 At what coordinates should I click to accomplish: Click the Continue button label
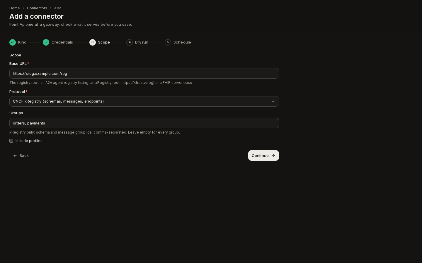pos(260,156)
